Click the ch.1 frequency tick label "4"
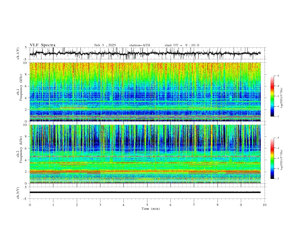The image size is (298, 230). [27, 98]
